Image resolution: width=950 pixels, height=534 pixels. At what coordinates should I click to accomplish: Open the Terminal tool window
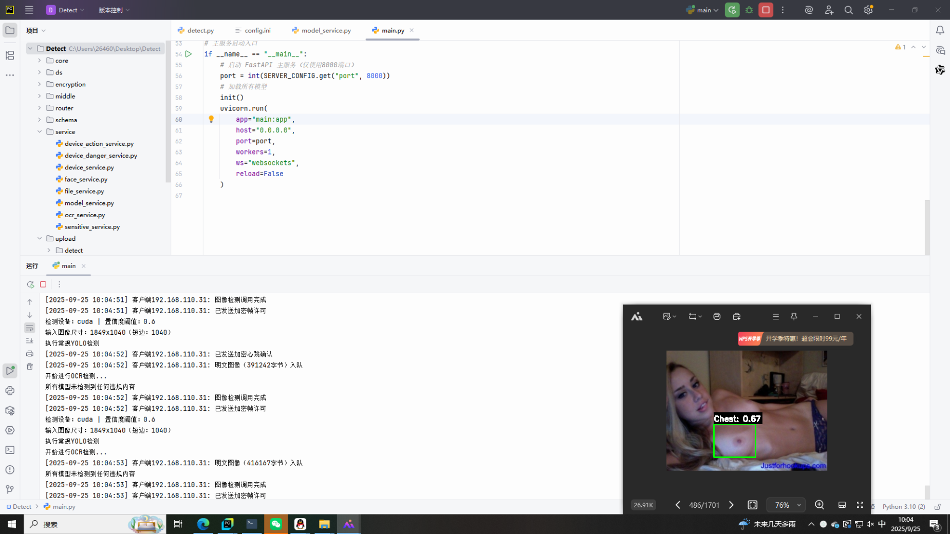[x=10, y=450]
